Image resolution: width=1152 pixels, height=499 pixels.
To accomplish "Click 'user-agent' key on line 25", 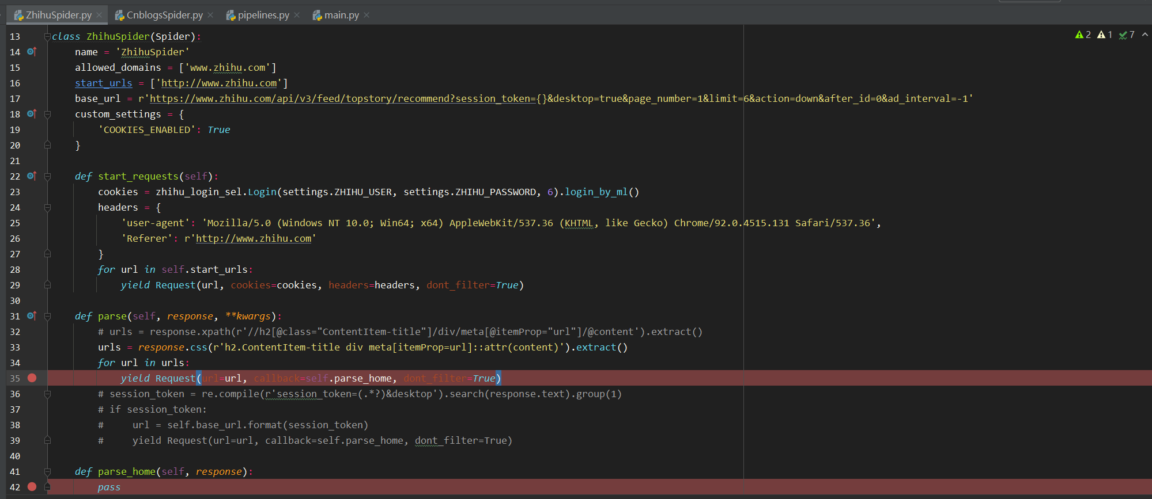I will click(x=156, y=223).
